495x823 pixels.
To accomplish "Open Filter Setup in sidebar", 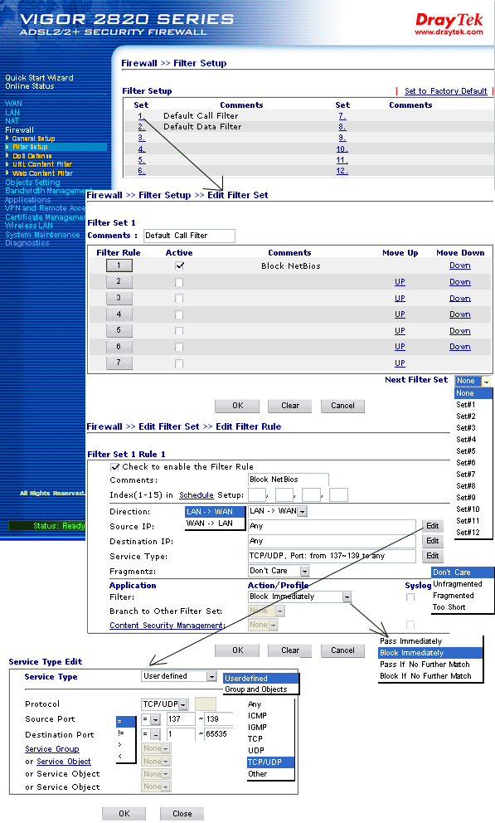I will 30,147.
